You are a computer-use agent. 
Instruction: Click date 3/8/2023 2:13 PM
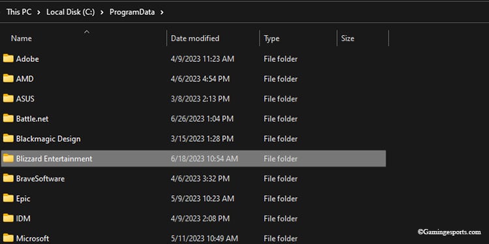(x=200, y=99)
